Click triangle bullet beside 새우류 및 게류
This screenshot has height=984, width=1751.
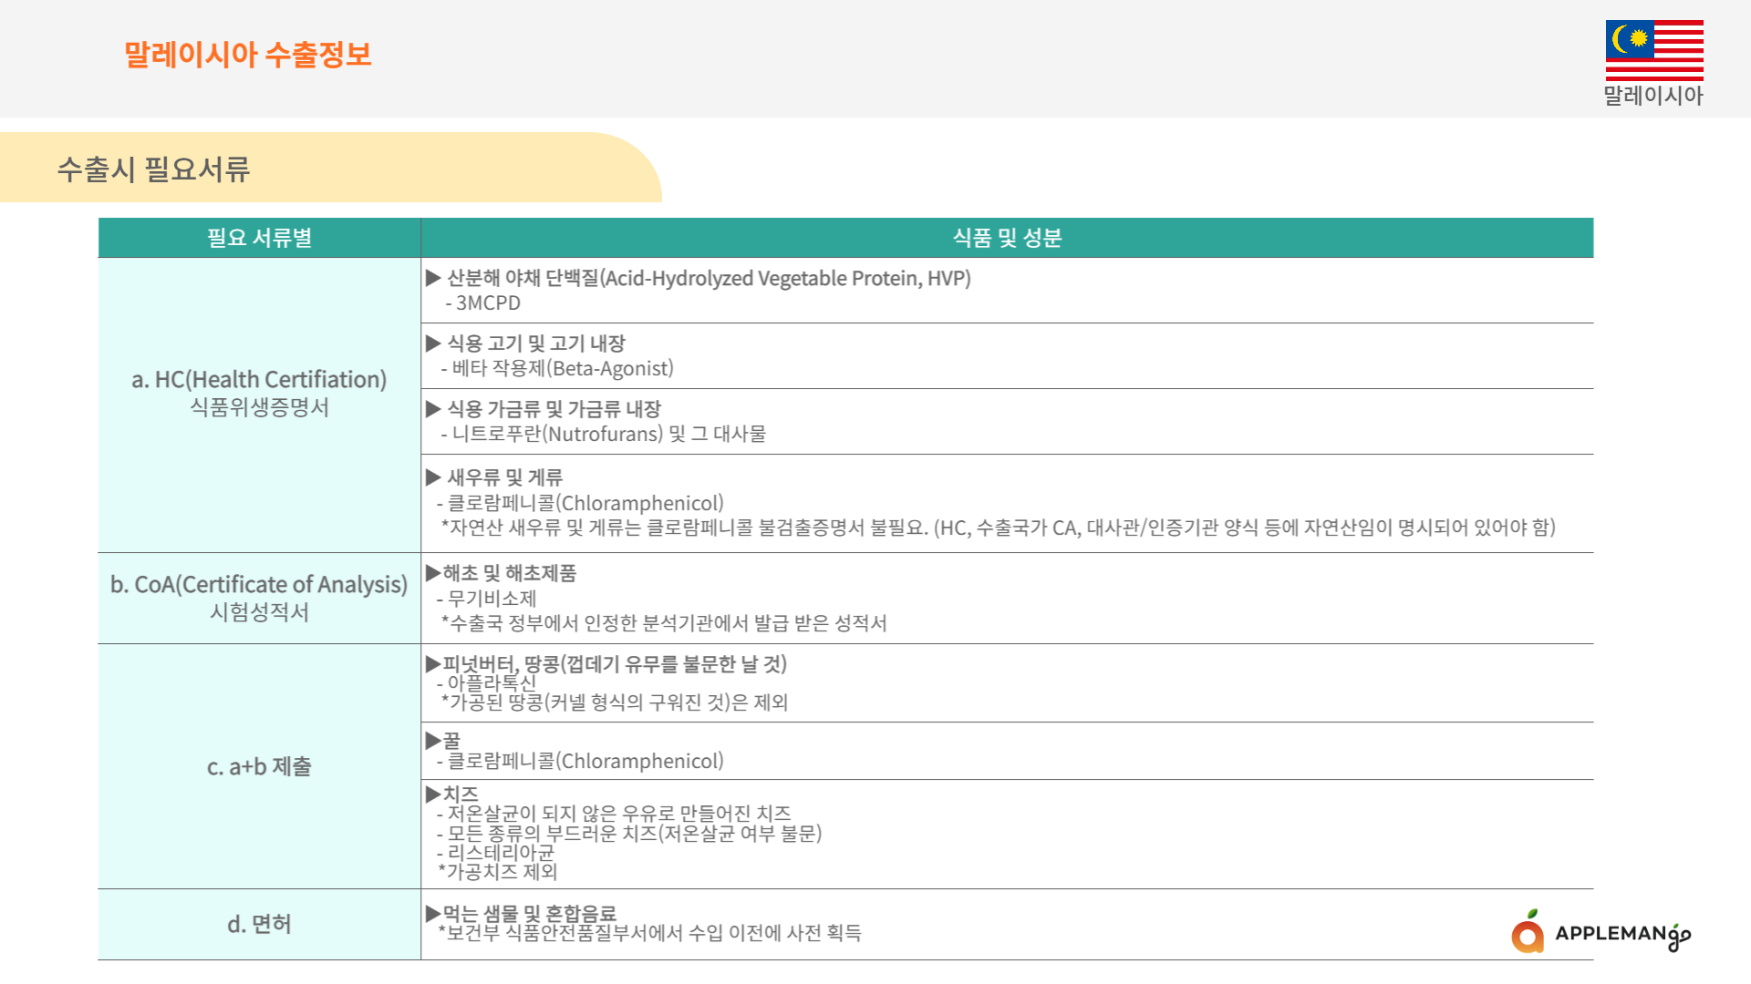433,477
